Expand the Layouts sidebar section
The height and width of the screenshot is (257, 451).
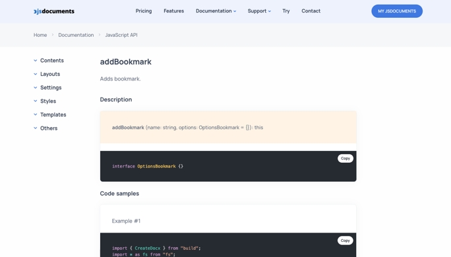47,74
